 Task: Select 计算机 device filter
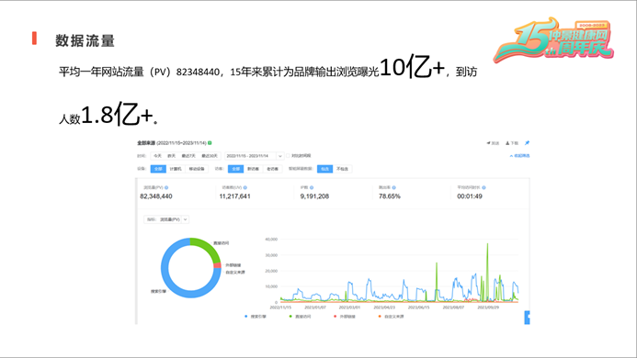[176, 169]
